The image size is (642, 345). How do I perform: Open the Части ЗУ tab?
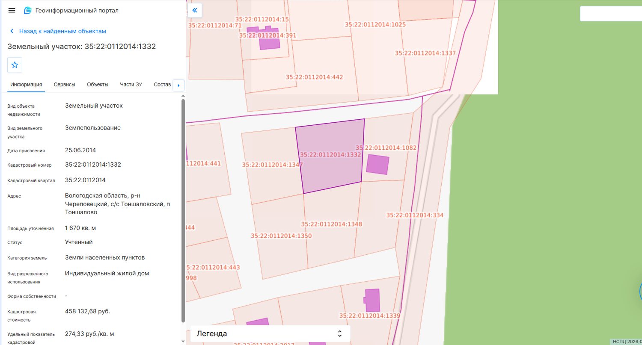[x=131, y=85]
